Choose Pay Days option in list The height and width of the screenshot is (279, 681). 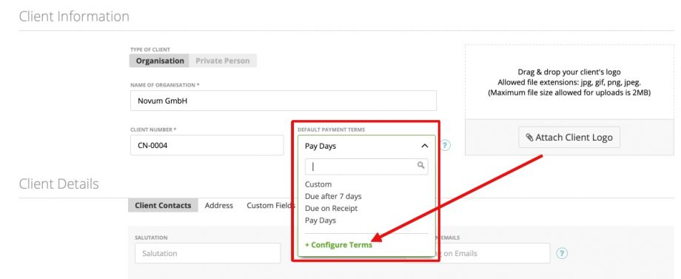pos(320,221)
